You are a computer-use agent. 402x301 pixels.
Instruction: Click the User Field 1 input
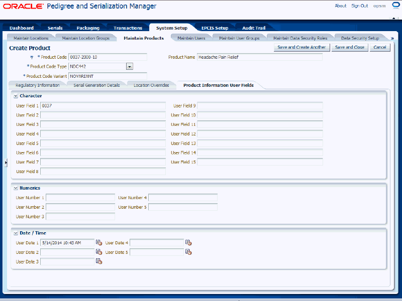pyautogui.click(x=103, y=106)
